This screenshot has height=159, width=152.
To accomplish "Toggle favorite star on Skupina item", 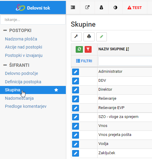I will click(x=56, y=90).
